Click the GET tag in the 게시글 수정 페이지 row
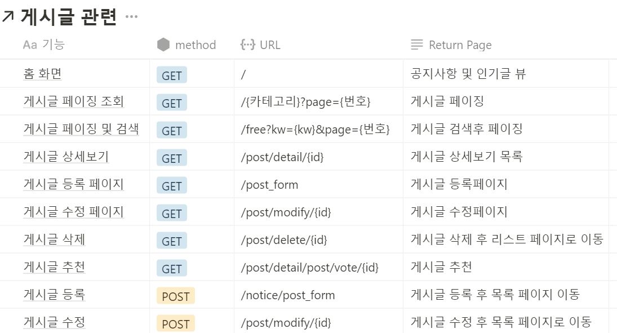617x333 pixels. (171, 213)
